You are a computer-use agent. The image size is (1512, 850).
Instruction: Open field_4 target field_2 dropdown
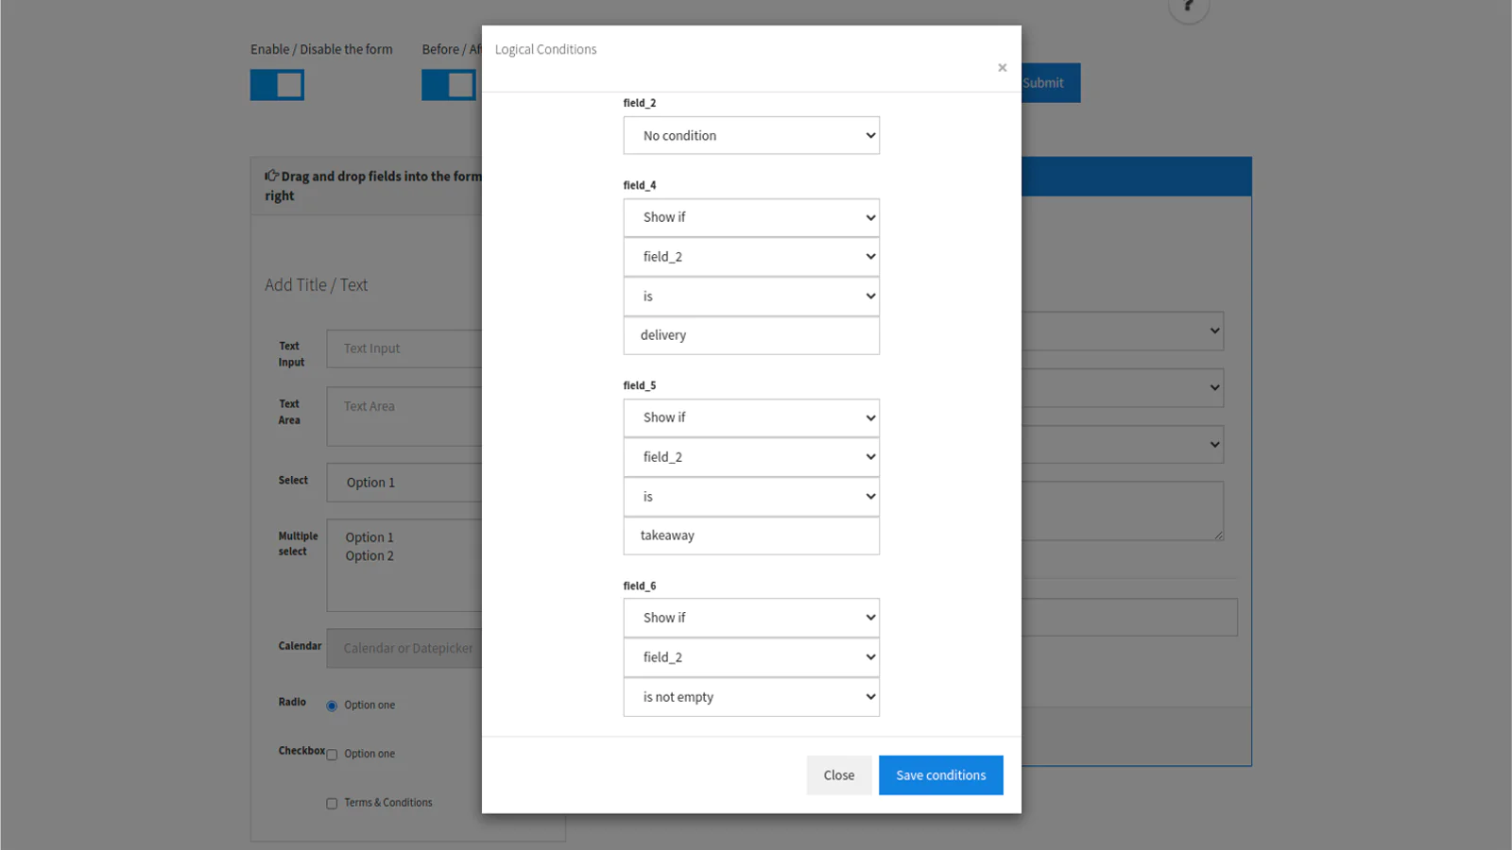tap(751, 257)
